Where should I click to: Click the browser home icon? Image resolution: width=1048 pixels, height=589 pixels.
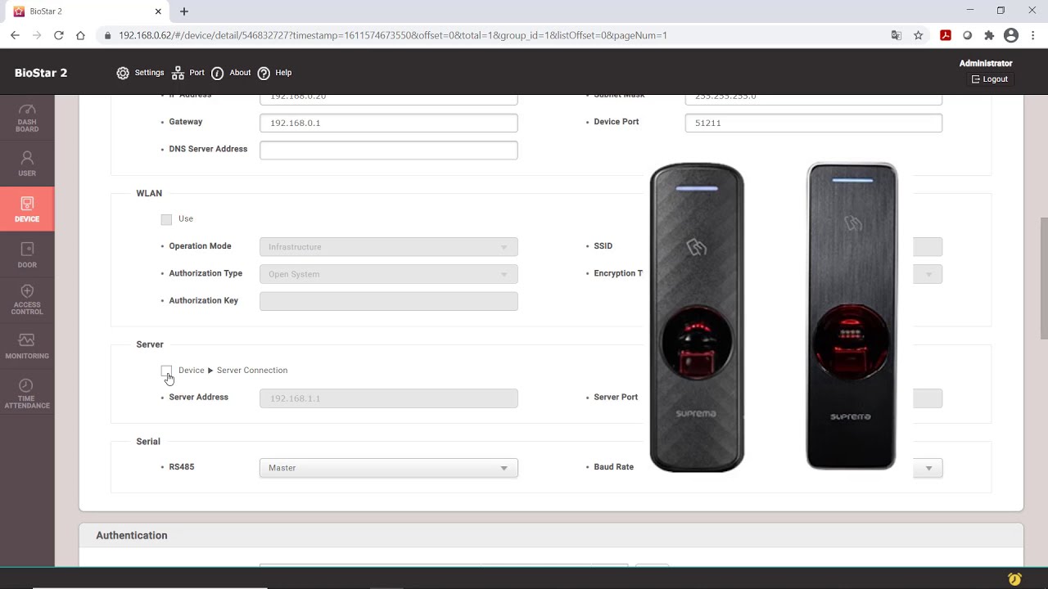tap(80, 35)
